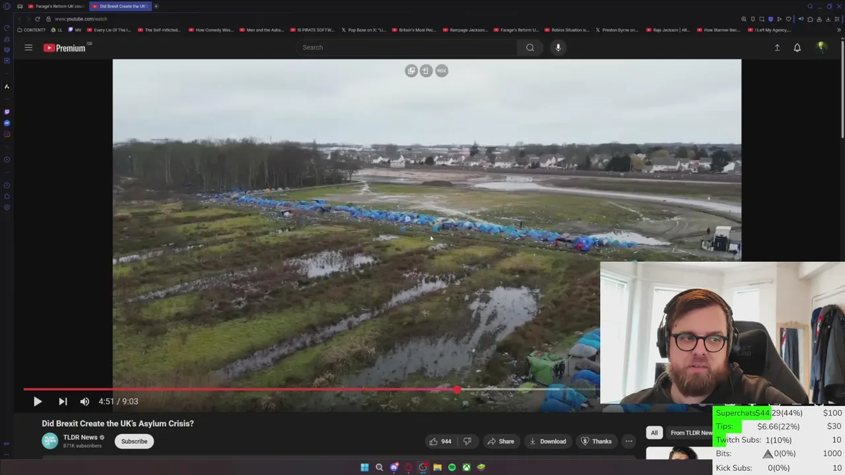Open the browser easy setup menu icon
This screenshot has width=845, height=475.
[x=838, y=19]
